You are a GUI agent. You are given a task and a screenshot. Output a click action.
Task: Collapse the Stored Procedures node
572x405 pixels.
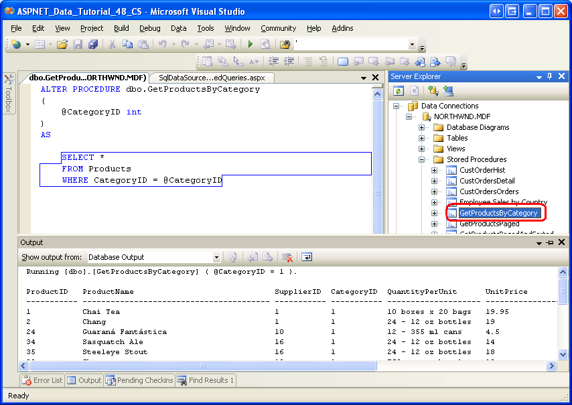point(422,159)
